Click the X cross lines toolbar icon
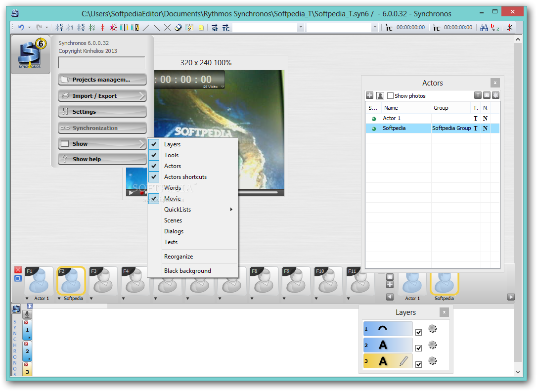Image resolution: width=537 pixels, height=391 pixels. 168,28
